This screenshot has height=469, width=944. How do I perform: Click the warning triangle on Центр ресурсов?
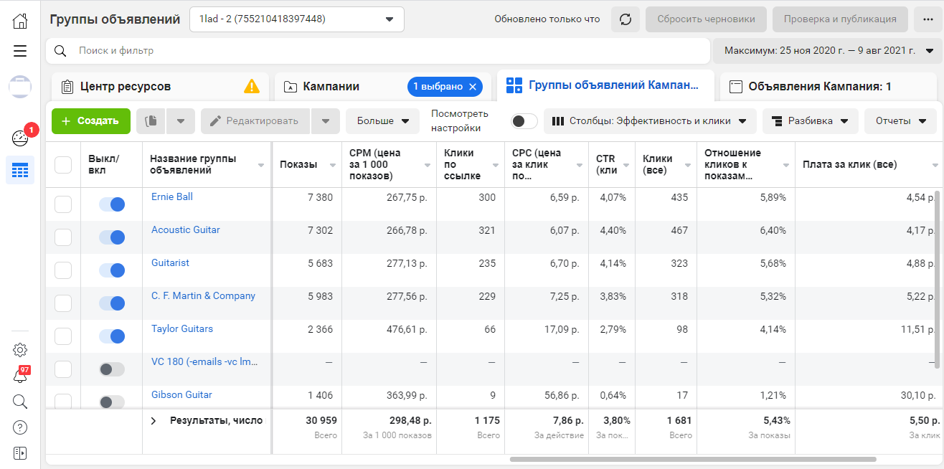[x=252, y=86]
